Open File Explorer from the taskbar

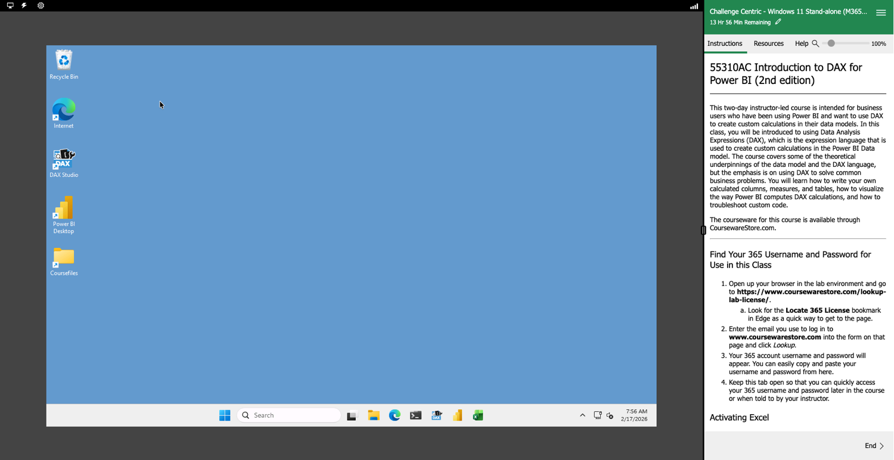(374, 416)
